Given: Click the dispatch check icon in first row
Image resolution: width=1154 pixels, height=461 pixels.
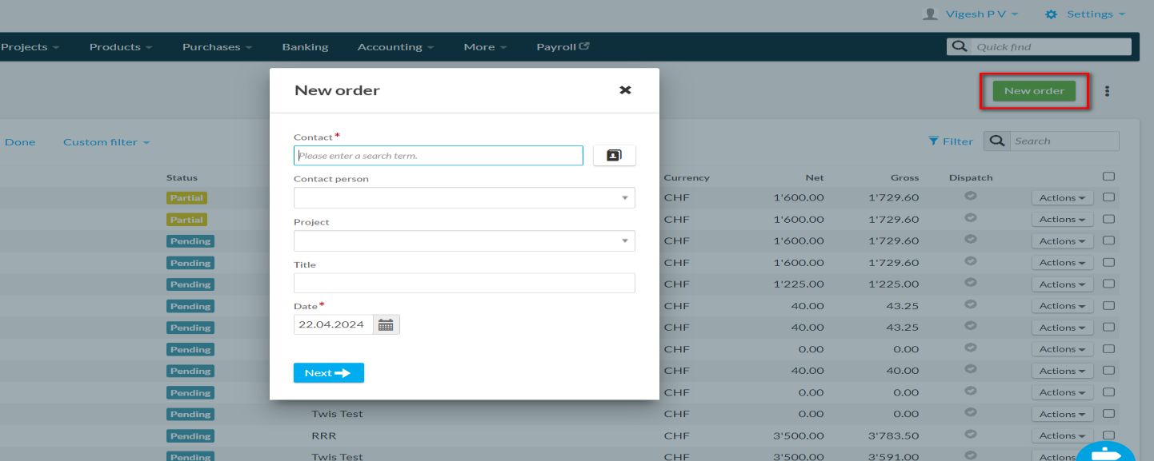Looking at the screenshot, I should pyautogui.click(x=971, y=197).
